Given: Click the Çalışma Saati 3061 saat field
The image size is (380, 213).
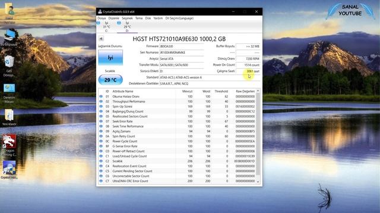Looking at the screenshot, I should (248, 71).
